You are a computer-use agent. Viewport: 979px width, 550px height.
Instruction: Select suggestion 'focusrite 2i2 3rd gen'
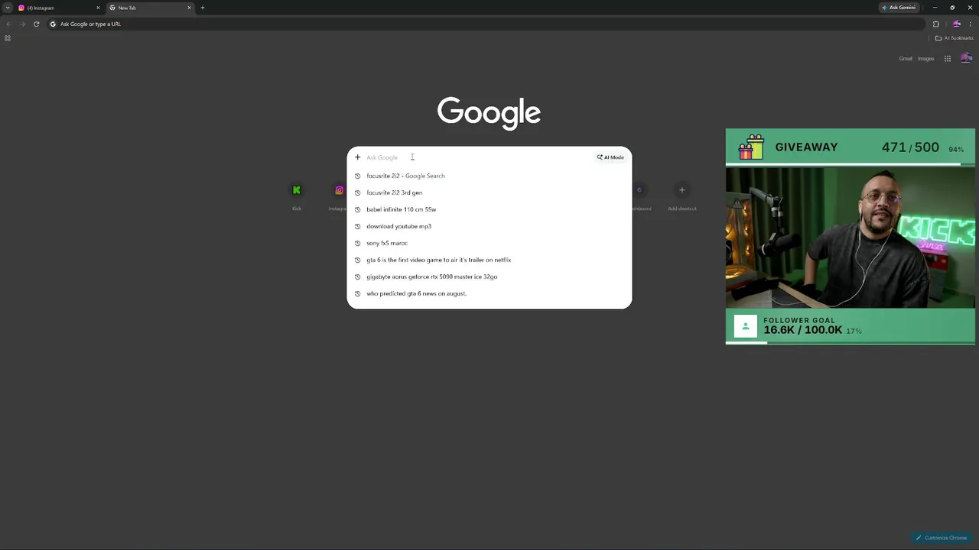click(x=489, y=192)
